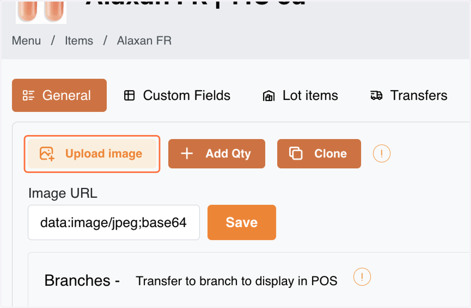The height and width of the screenshot is (308, 471).
Task: Click the list icon on General tab
Action: [29, 95]
